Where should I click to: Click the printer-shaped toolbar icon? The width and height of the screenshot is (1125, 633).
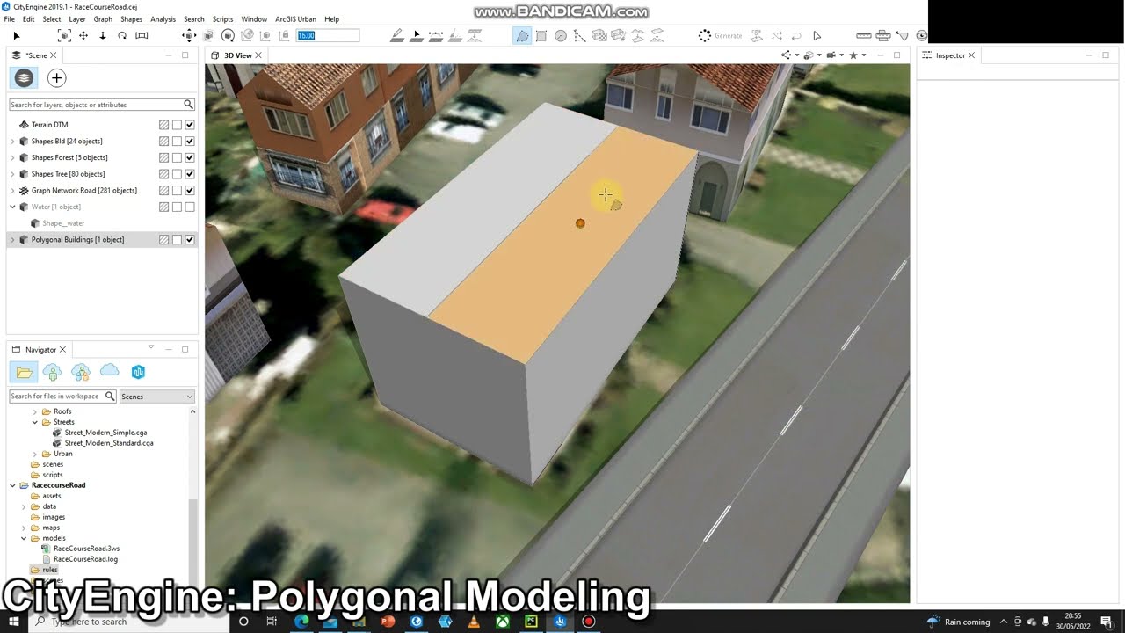point(883,36)
